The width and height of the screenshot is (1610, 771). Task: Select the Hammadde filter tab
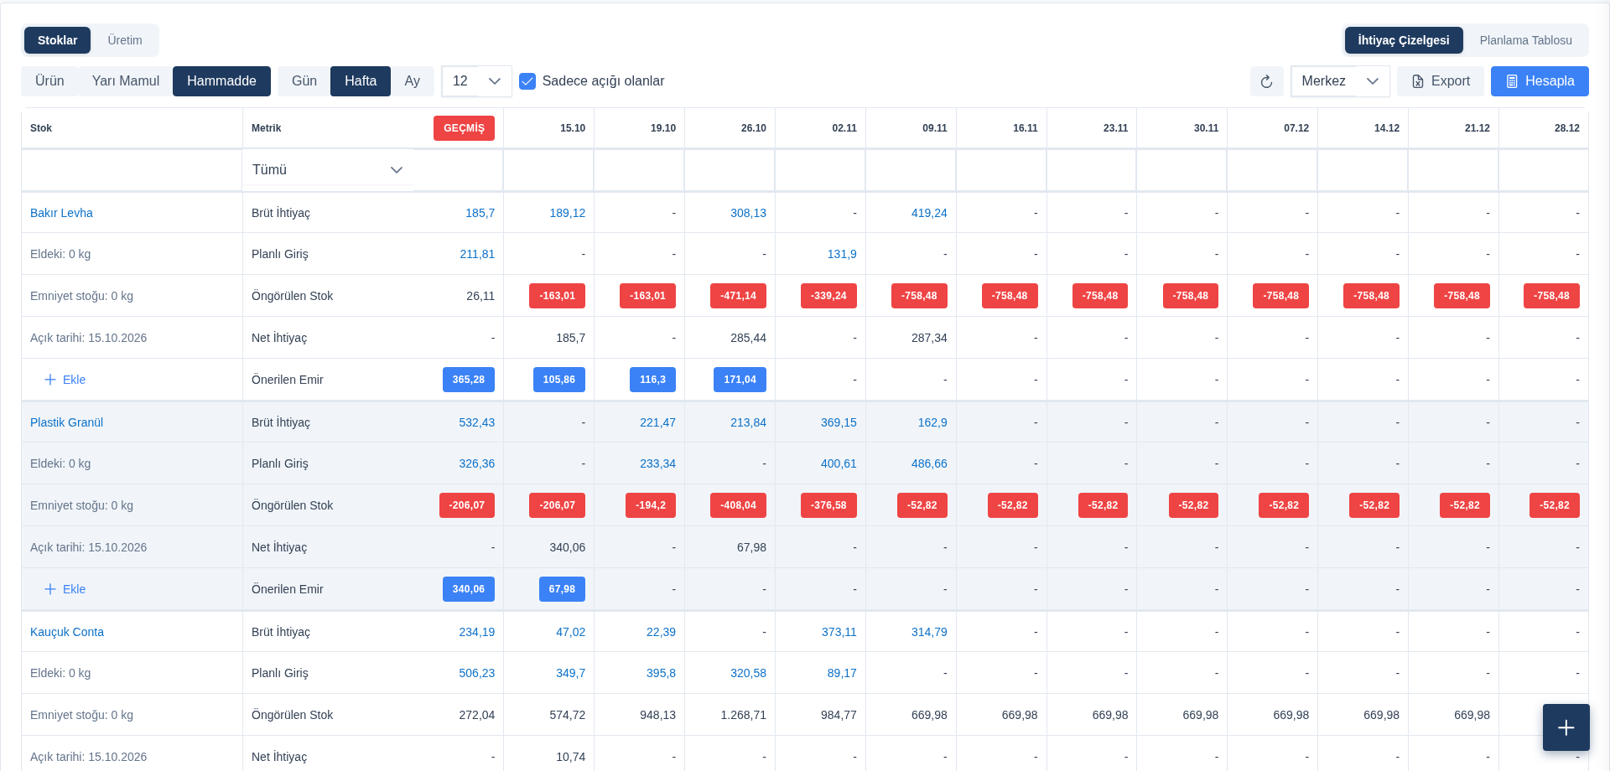pos(221,81)
